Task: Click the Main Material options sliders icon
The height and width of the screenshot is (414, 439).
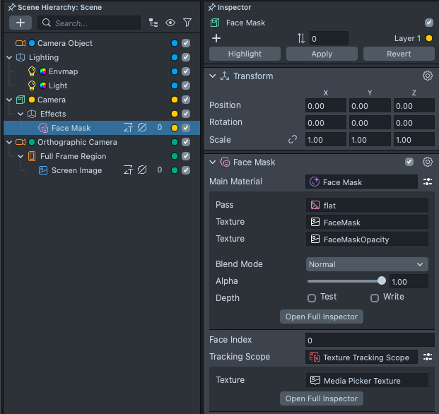Action: coord(428,182)
